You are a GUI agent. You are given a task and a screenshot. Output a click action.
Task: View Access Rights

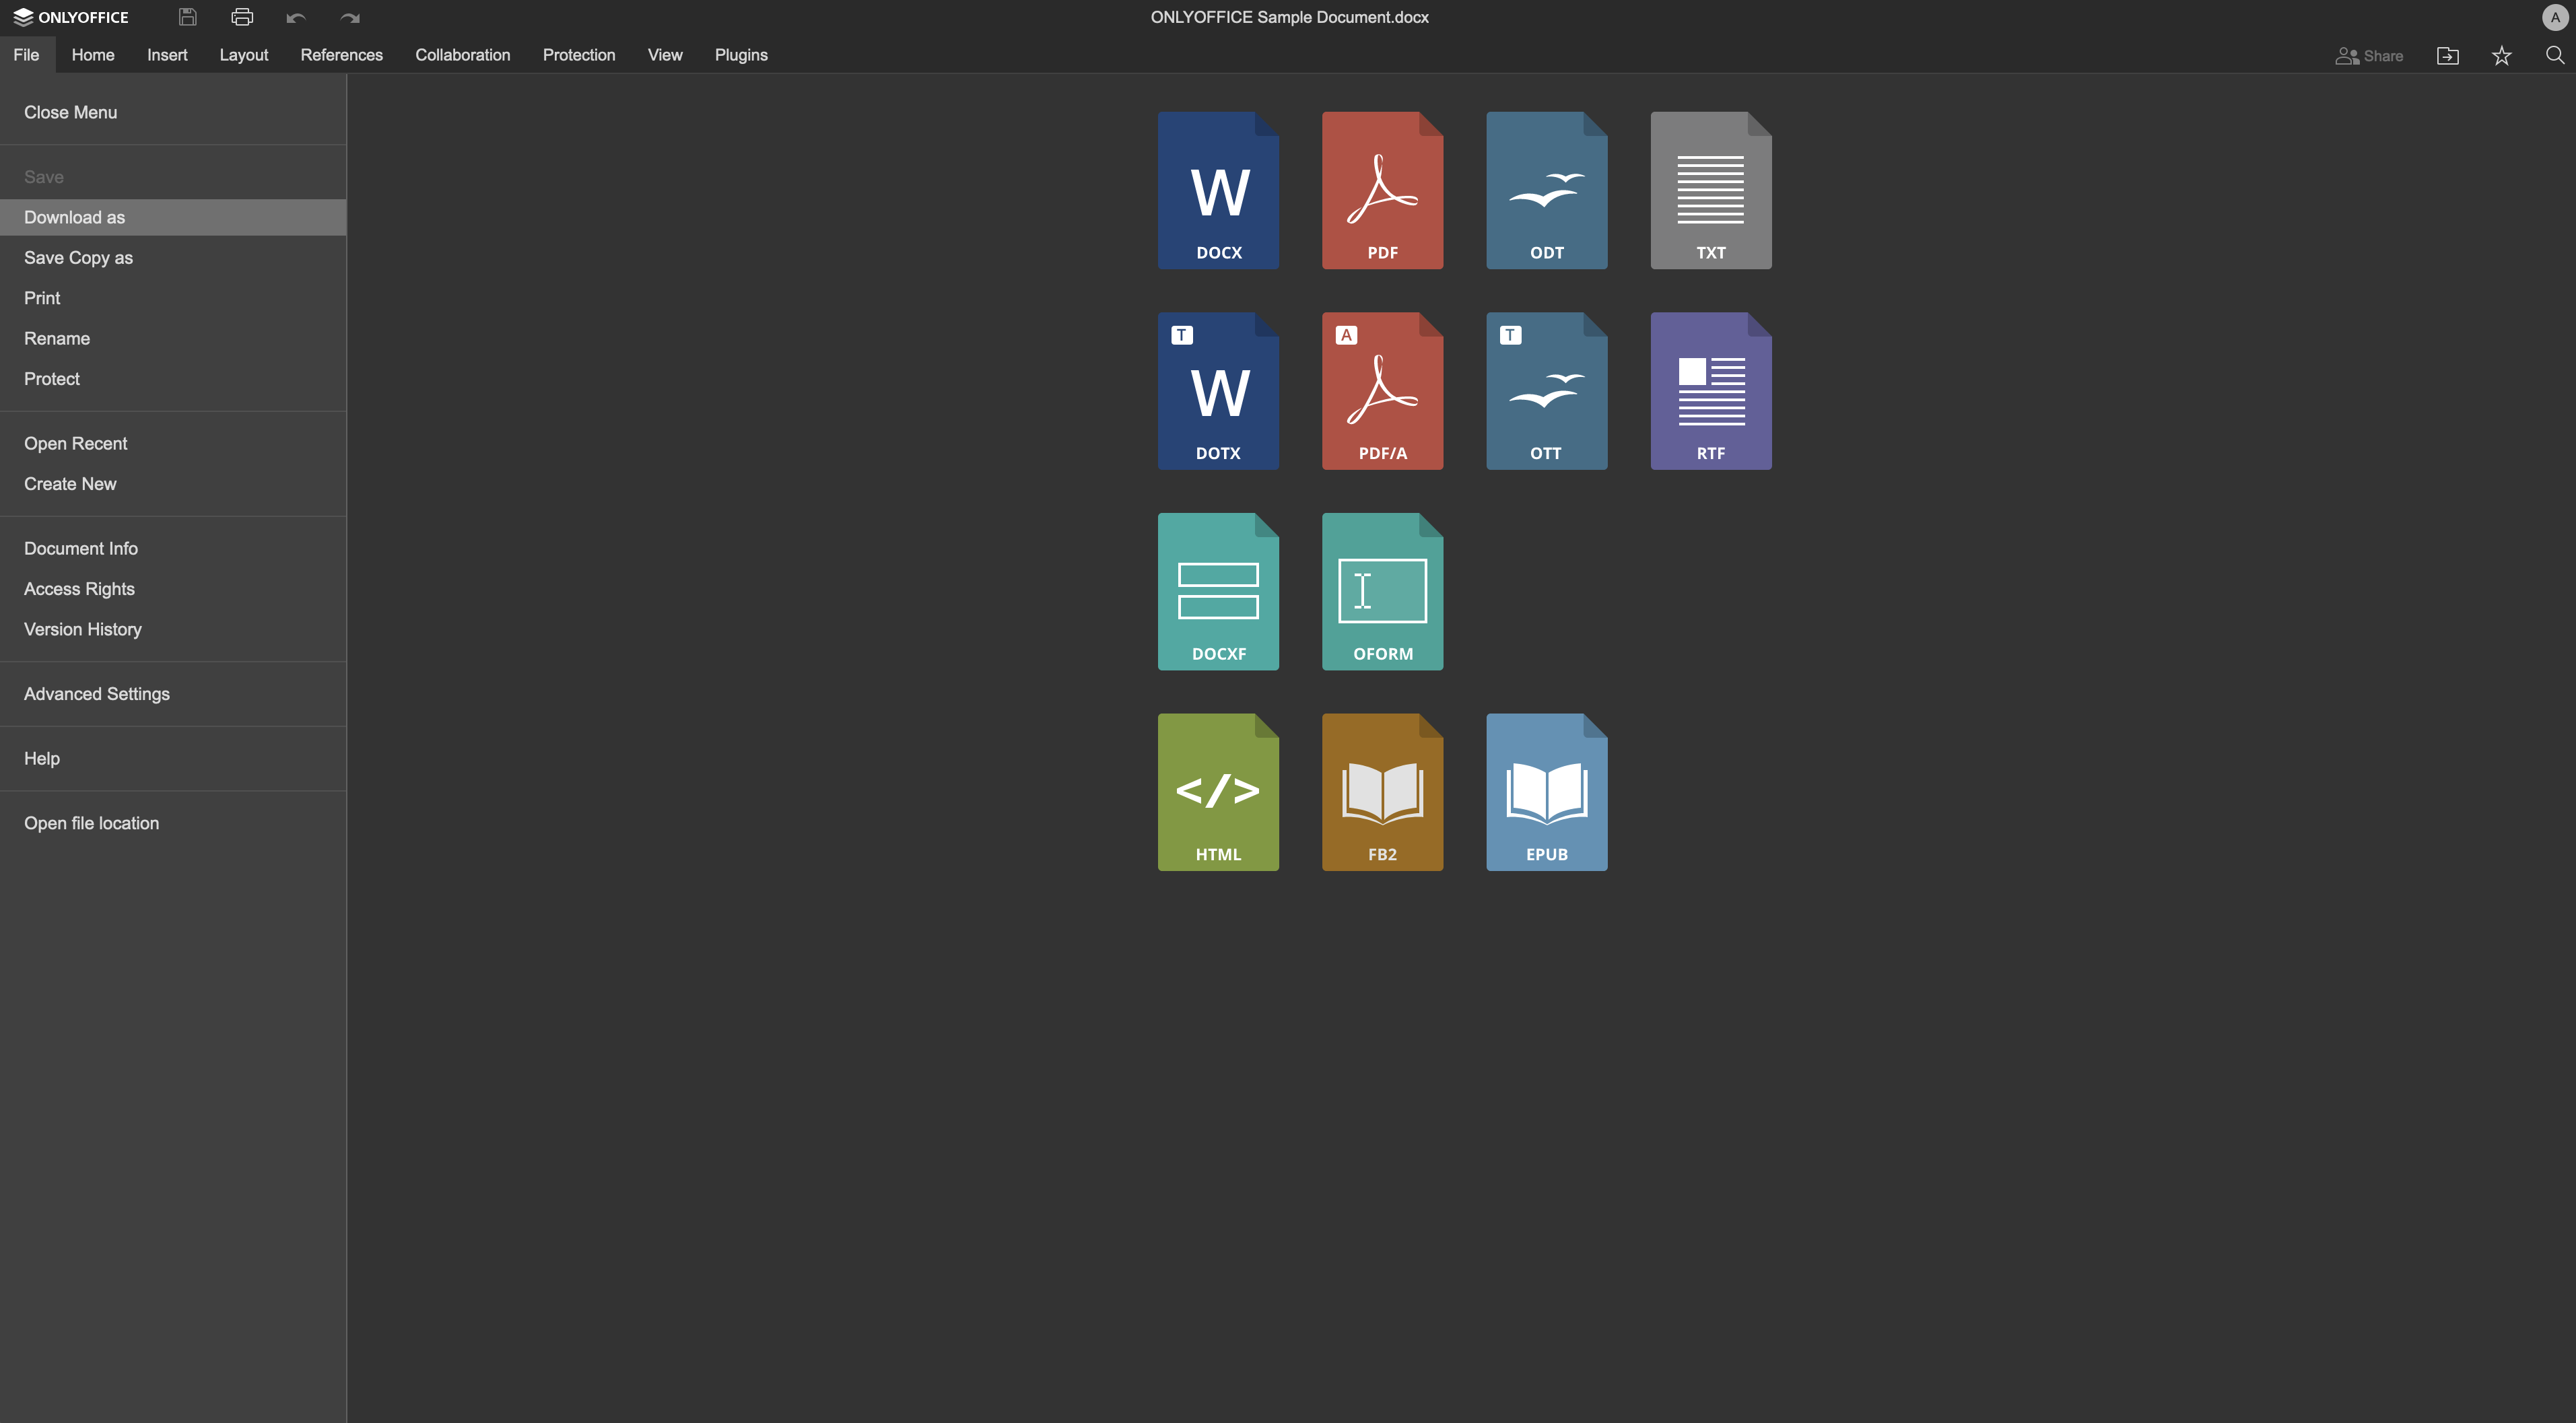click(x=173, y=589)
